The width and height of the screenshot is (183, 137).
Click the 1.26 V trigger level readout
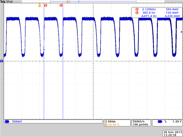click(177, 121)
